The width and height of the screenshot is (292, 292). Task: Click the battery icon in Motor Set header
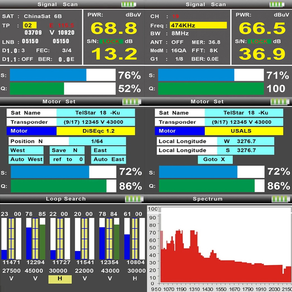point(131,101)
